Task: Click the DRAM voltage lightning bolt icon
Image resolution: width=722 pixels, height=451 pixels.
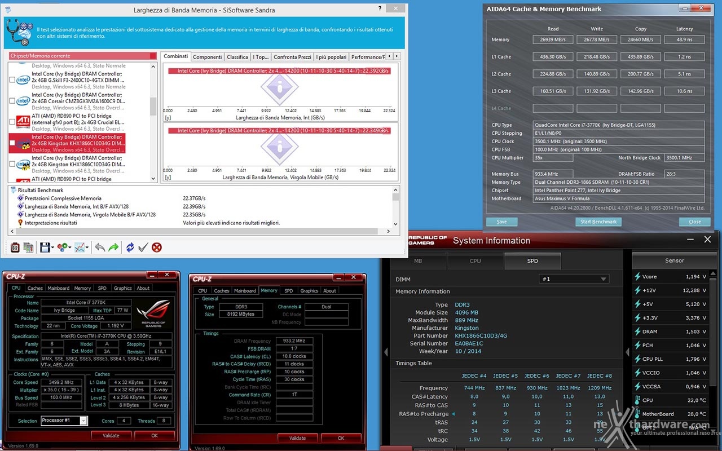Action: point(637,331)
